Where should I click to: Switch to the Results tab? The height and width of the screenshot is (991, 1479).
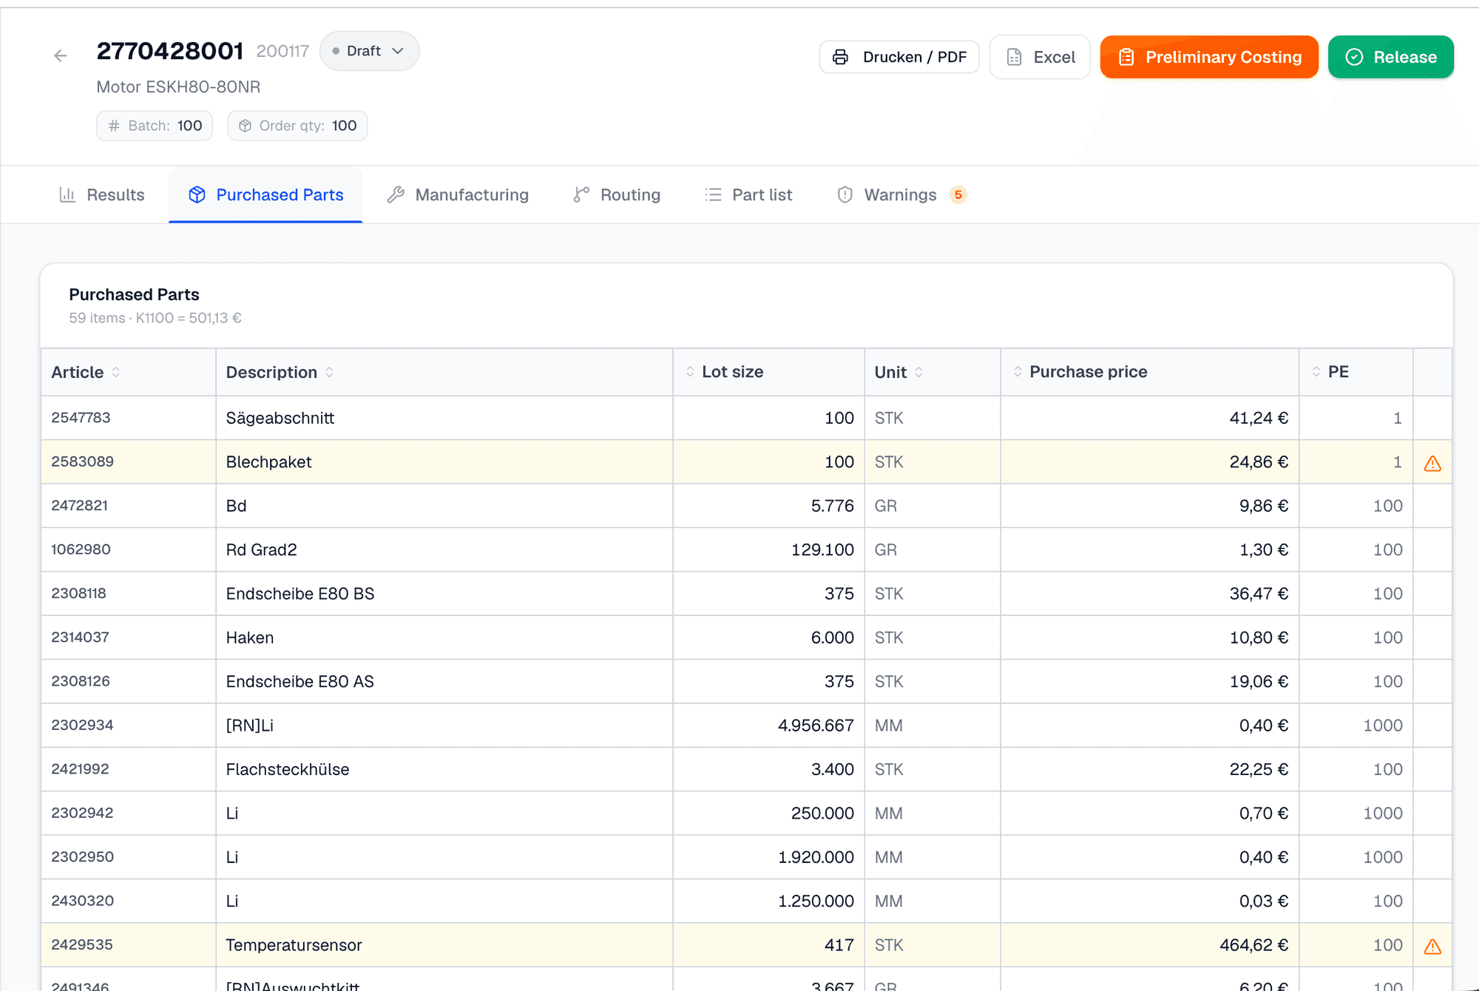click(x=102, y=195)
